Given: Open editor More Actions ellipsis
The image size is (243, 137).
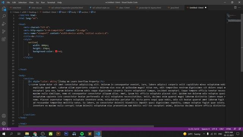Looking at the screenshot, I should pos(240,8).
